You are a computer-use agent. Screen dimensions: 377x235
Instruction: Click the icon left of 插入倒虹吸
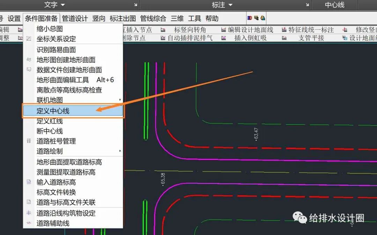click(x=224, y=38)
